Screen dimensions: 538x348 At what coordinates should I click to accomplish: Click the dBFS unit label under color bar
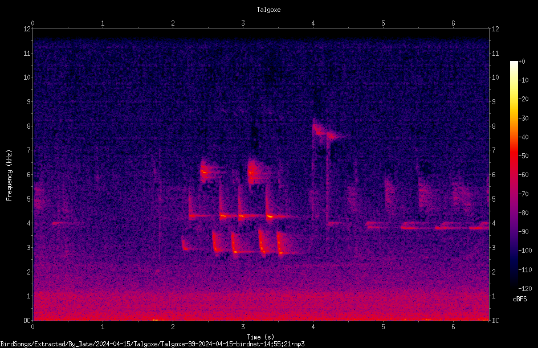520,299
